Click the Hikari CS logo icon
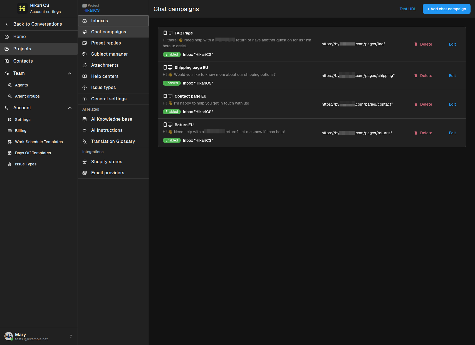This screenshot has width=475, height=345. [22, 8]
